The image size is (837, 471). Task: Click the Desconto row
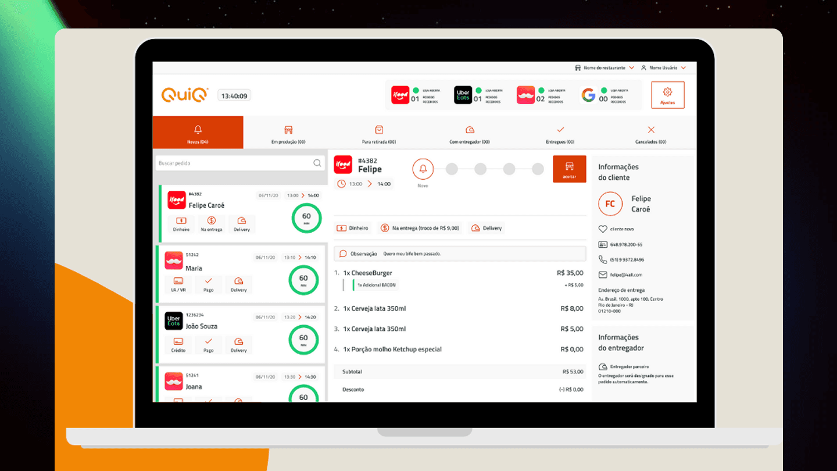pyautogui.click(x=460, y=390)
